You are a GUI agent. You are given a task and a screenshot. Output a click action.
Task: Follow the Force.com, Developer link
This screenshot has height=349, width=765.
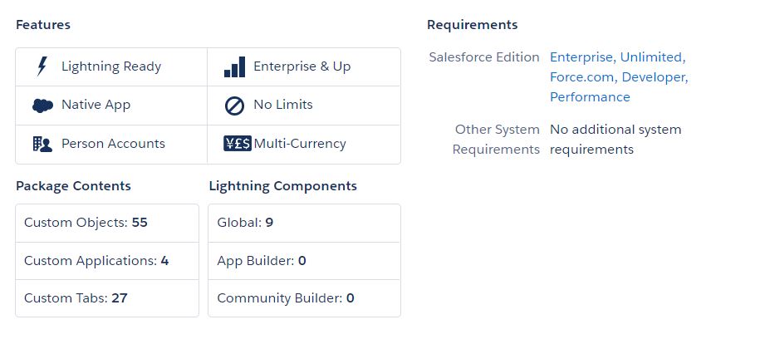619,77
